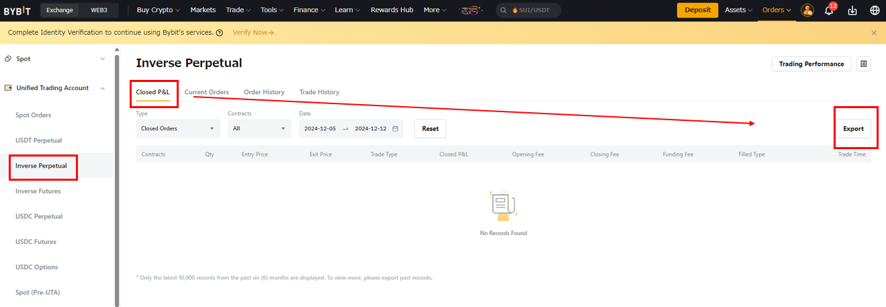Open Spot (Pre-UTA) in the sidebar

point(36,292)
